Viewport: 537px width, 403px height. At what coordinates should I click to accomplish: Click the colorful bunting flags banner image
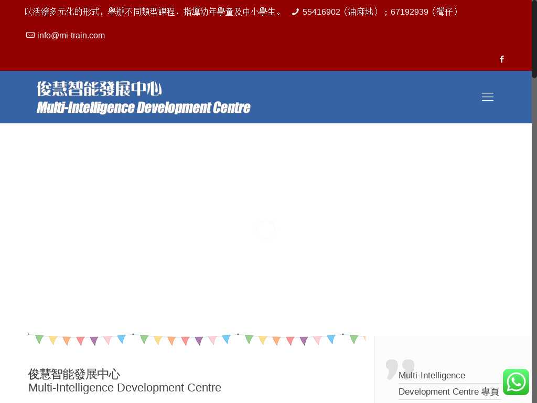pos(197,339)
